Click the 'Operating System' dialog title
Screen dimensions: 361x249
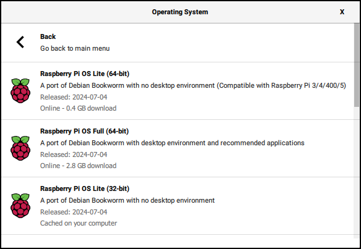click(x=180, y=12)
